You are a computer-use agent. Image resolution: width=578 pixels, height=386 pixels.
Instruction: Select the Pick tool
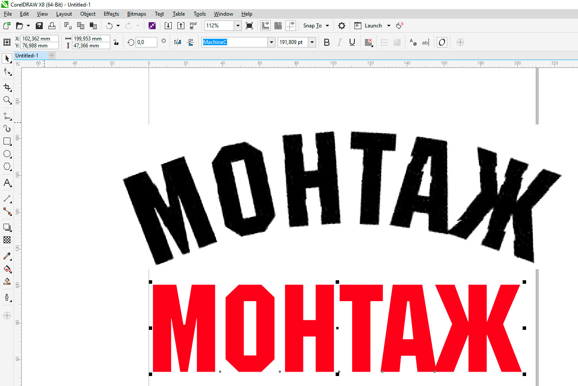click(7, 58)
